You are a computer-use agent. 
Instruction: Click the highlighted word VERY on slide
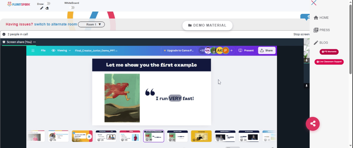click(x=175, y=98)
